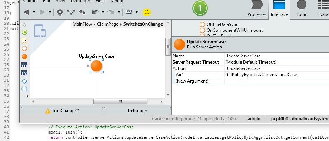Screen dimensions: 329x141
Task: Open the TrueChange tab
Action: click(x=62, y=111)
